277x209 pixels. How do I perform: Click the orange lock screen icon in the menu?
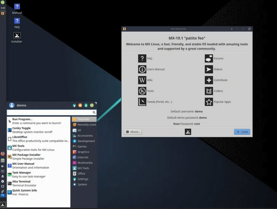click(x=80, y=105)
